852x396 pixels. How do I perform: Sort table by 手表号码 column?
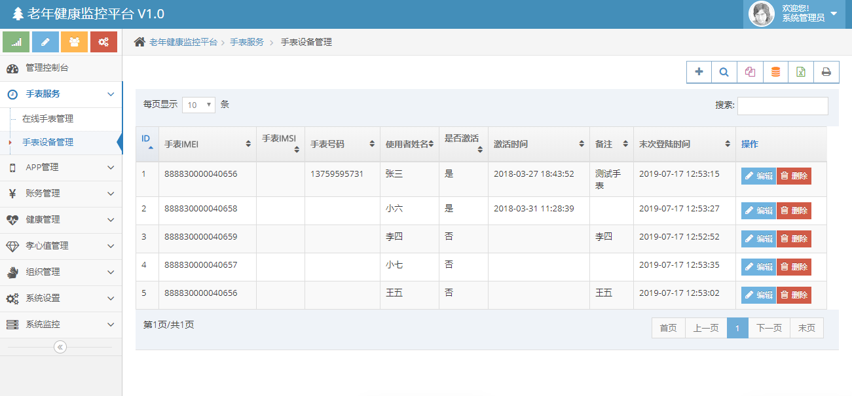click(x=343, y=144)
